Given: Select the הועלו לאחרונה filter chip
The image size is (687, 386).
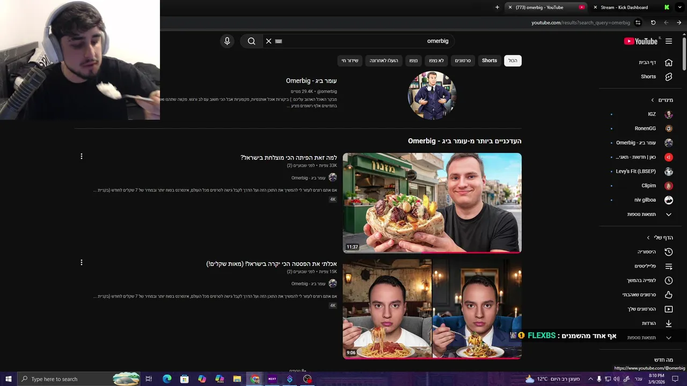Looking at the screenshot, I should tap(384, 61).
